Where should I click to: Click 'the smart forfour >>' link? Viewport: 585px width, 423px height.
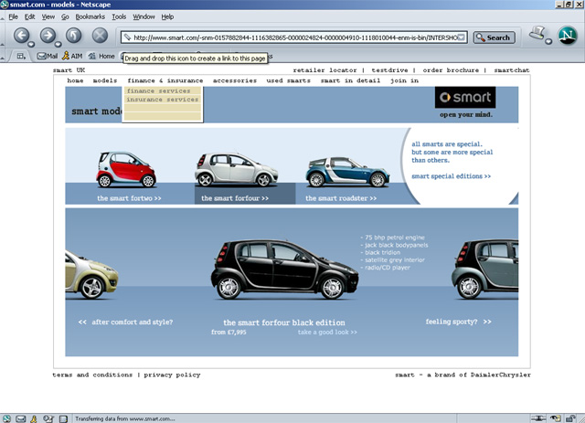click(x=235, y=198)
